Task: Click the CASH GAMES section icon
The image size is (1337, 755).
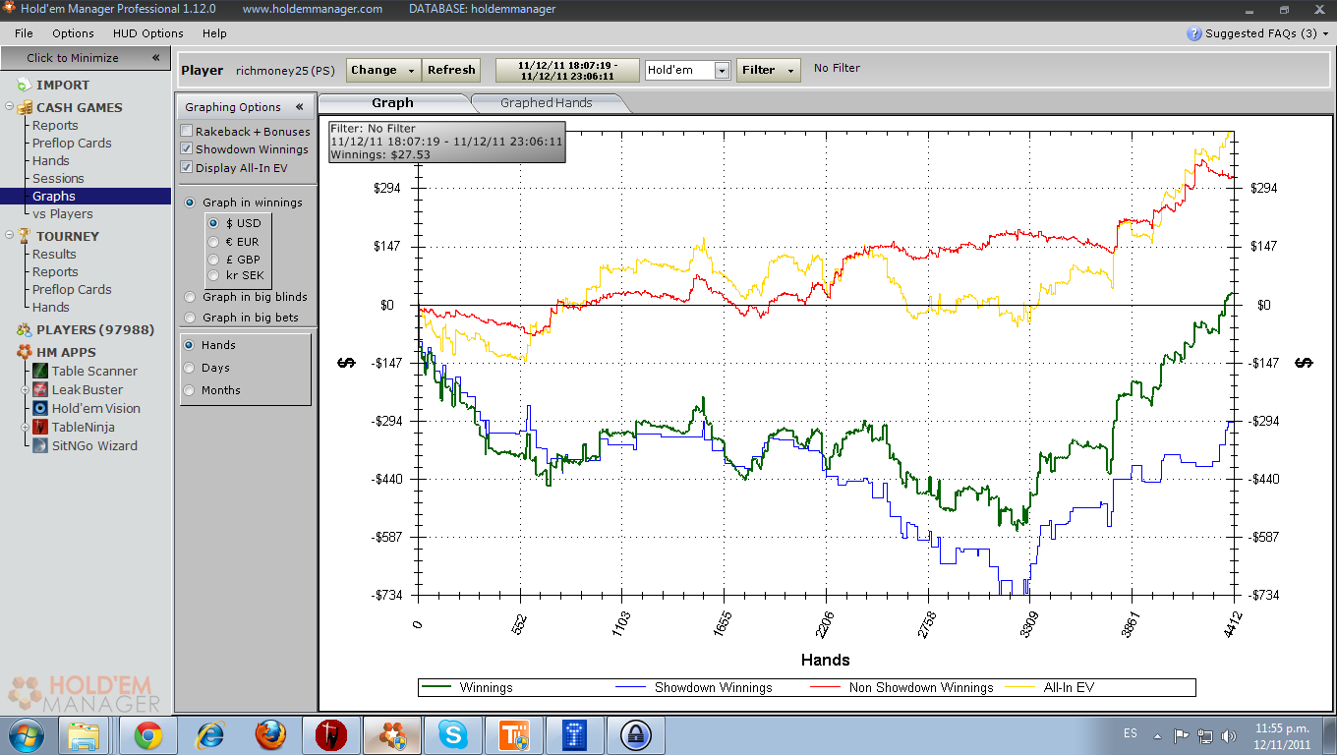Action: click(x=24, y=107)
